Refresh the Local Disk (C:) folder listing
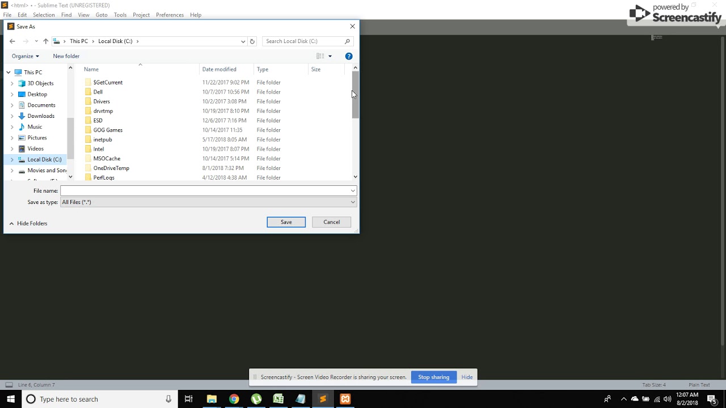Screen dimensions: 726x408 (x=252, y=41)
